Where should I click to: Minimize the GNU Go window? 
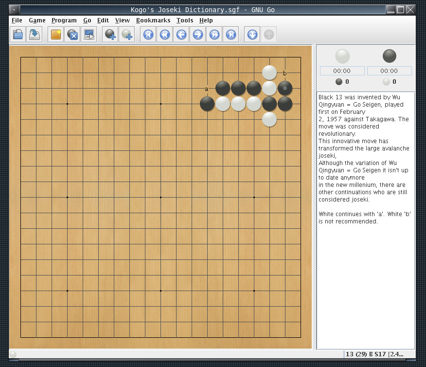[x=390, y=10]
